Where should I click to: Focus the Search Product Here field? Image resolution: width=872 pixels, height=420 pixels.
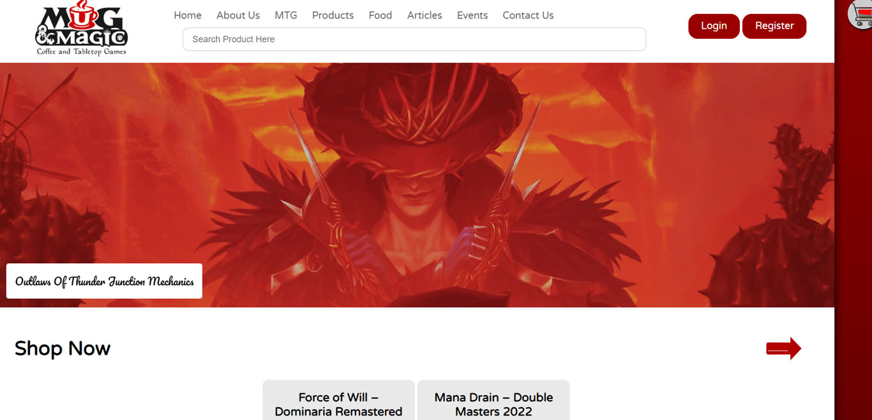coord(414,39)
